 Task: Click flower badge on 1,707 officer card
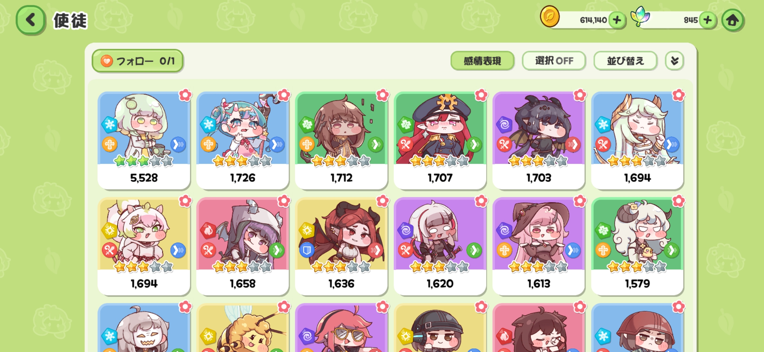click(x=481, y=95)
